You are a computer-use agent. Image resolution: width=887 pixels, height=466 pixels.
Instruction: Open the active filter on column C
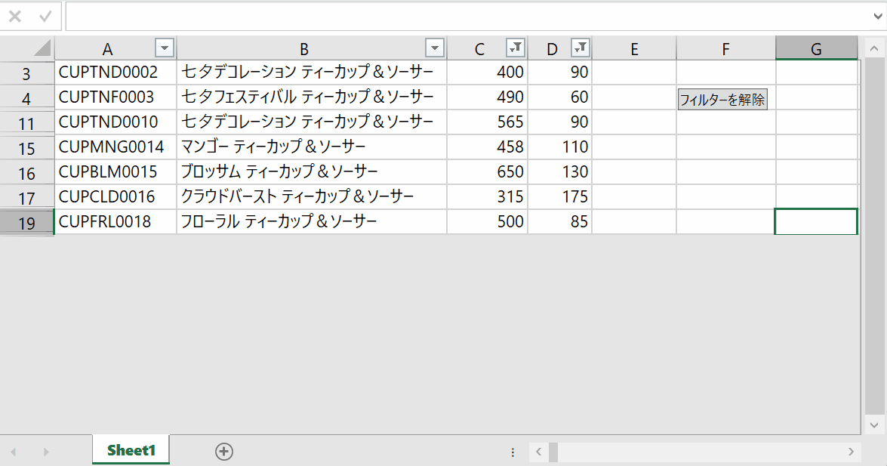(x=515, y=48)
